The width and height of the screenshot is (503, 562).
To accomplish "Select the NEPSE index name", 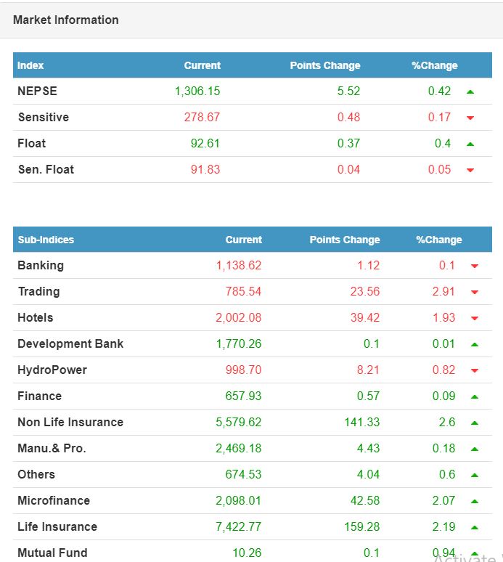I will coord(37,91).
